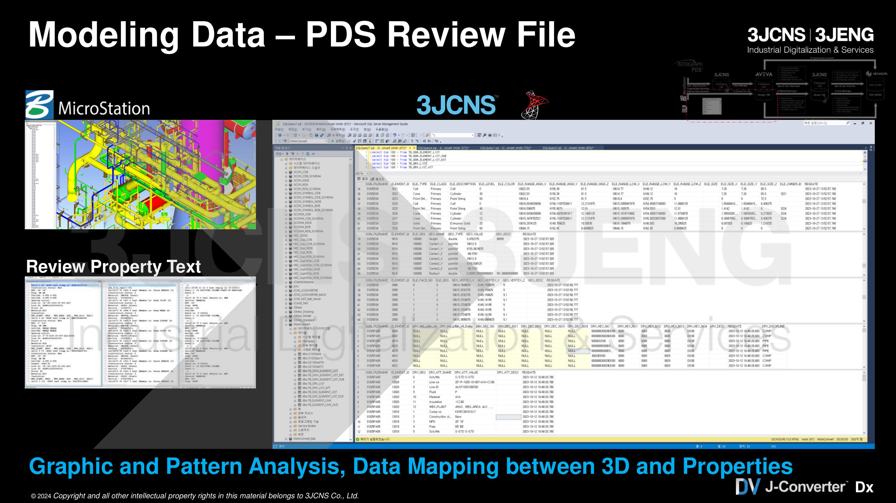The width and height of the screenshot is (896, 503).
Task: Click the Save All icon in SSMS toolbar
Action: point(322,135)
